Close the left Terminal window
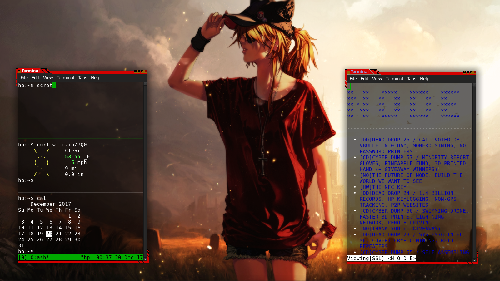The image size is (500, 281). pyautogui.click(x=146, y=71)
